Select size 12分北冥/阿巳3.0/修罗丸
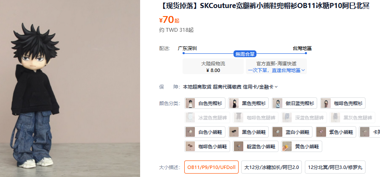 tap(335, 167)
